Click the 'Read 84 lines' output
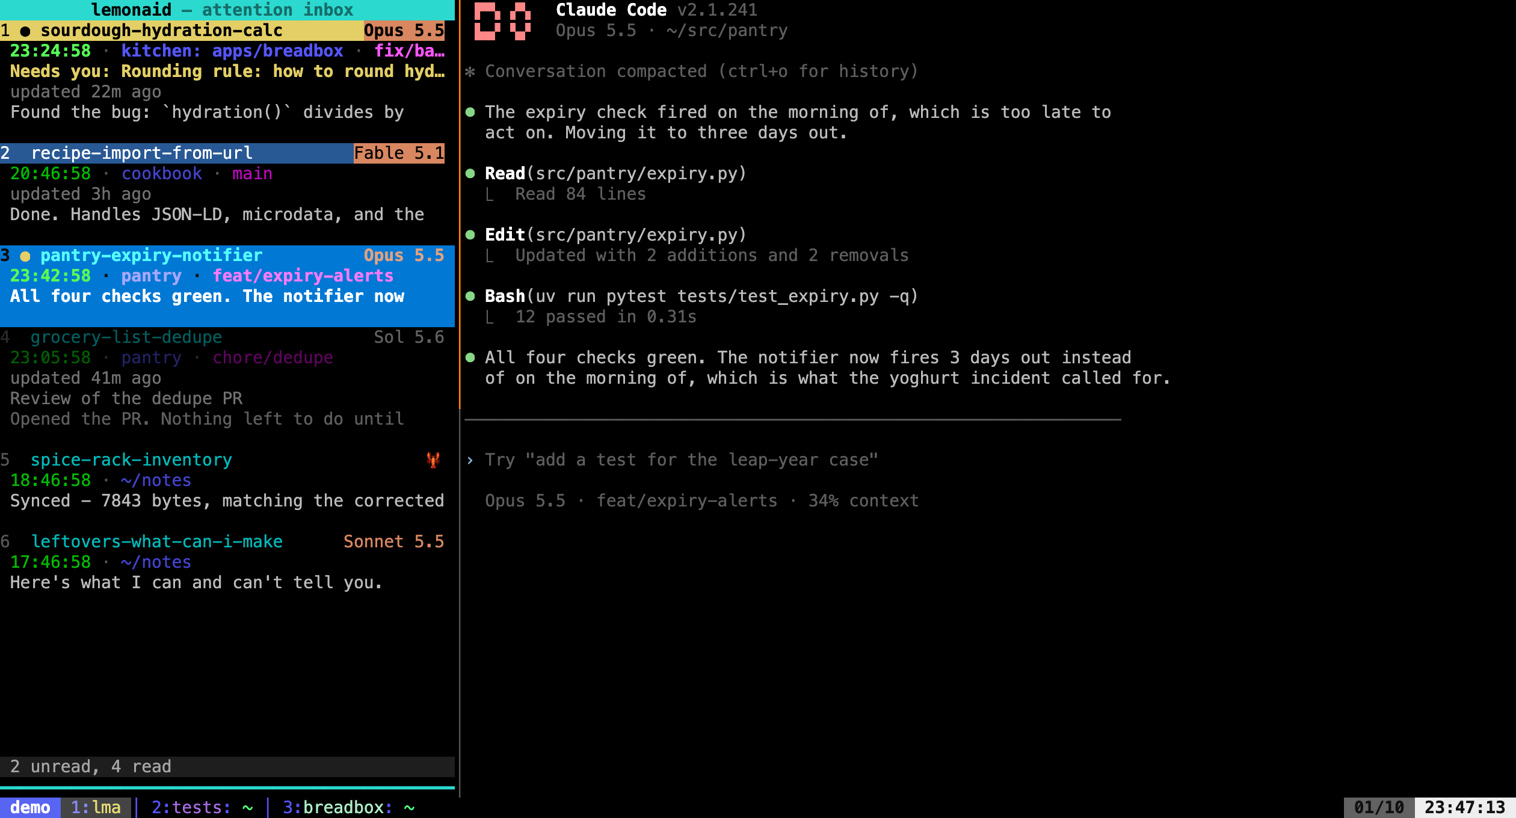1516x818 pixels. pos(581,194)
